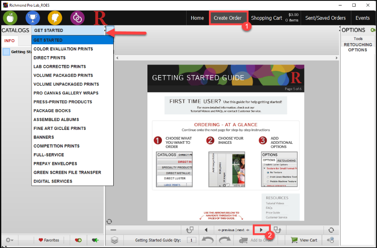Go to next guide page arrow
Viewport: 377px width, 248px height.
coord(261,230)
